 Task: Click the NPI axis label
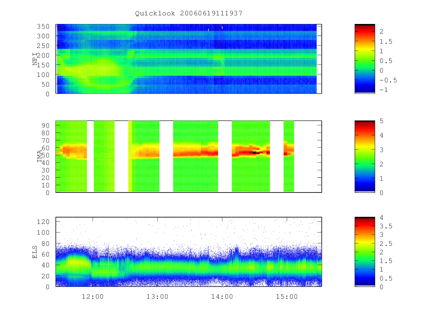(35, 59)
